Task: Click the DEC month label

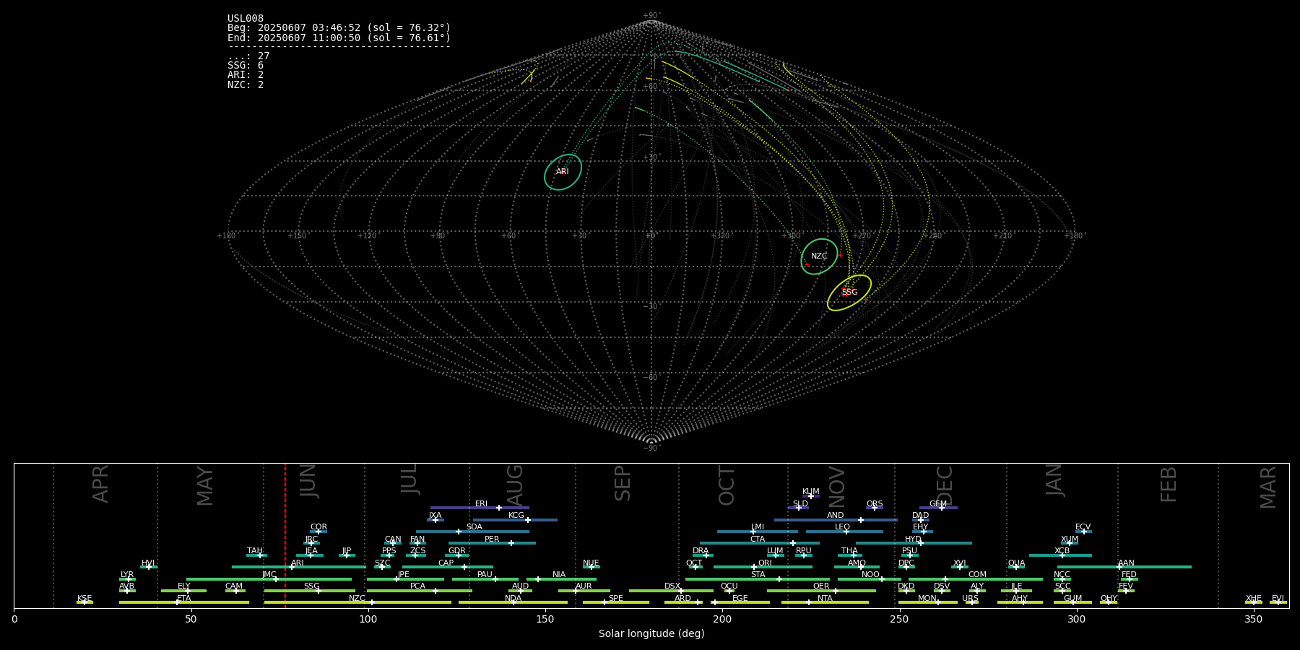Action: click(945, 485)
